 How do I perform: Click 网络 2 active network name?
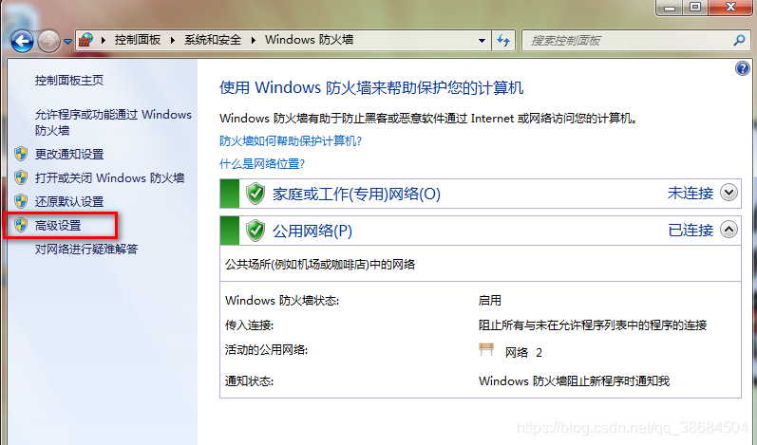[x=523, y=352]
